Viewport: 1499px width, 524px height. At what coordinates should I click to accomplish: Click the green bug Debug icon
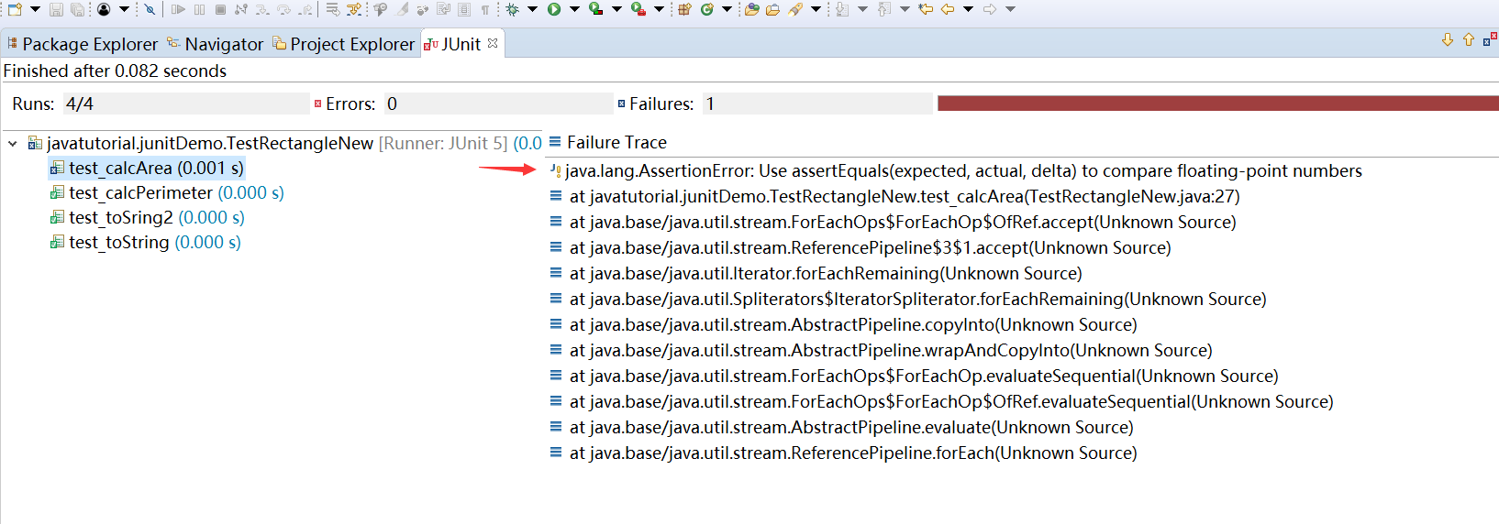(x=512, y=9)
